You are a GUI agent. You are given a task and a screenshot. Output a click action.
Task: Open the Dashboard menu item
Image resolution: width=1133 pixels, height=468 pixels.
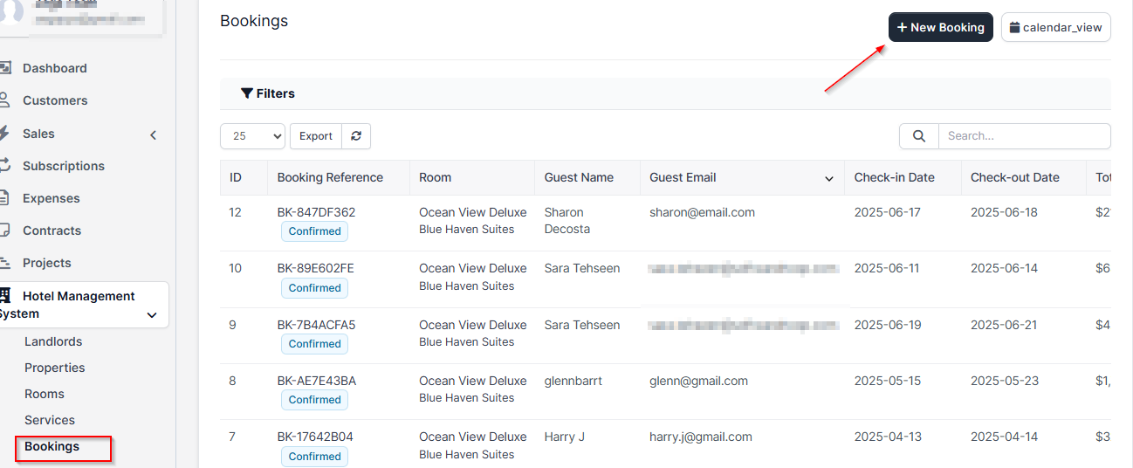(x=55, y=68)
